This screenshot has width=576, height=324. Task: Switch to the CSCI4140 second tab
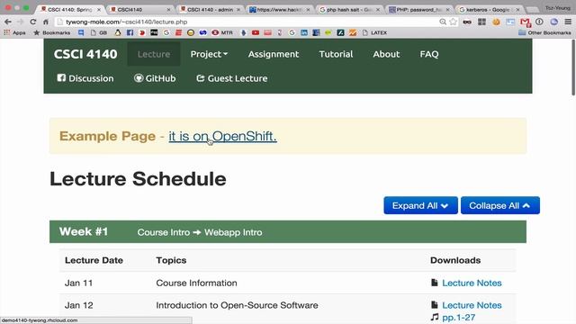point(139,10)
